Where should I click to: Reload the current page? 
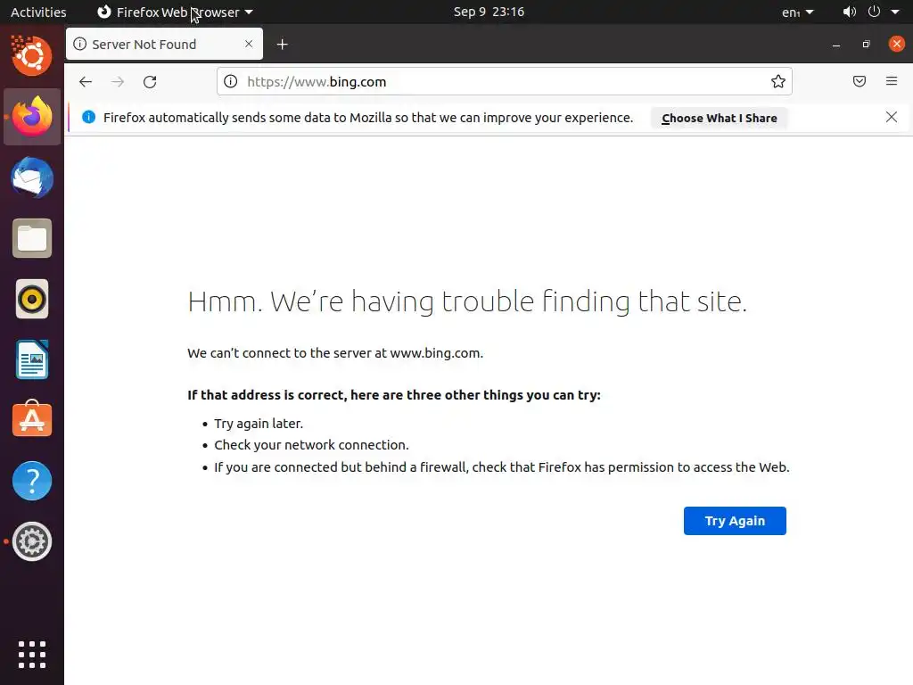[150, 81]
